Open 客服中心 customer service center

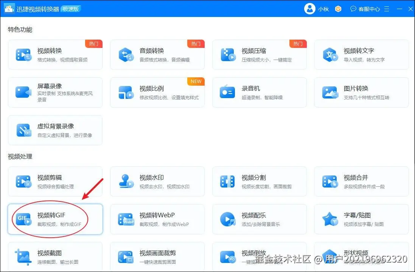pyautogui.click(x=369, y=9)
